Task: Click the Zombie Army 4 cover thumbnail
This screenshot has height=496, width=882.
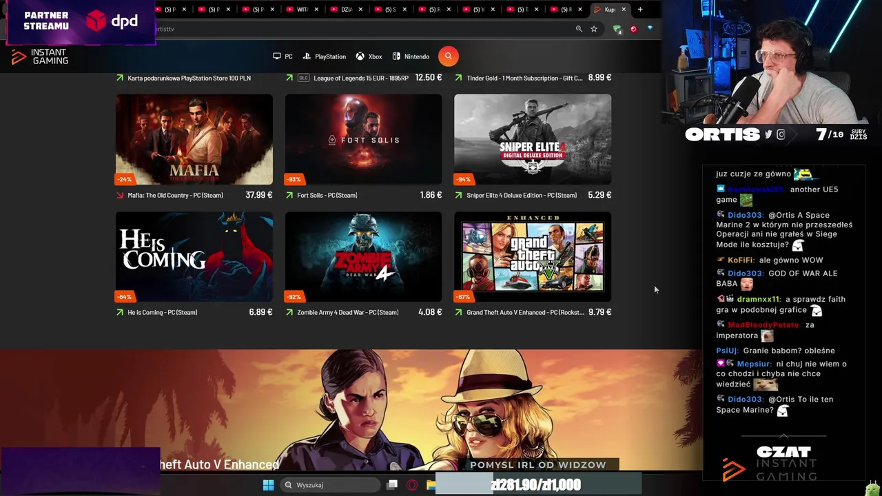Action: 364,257
